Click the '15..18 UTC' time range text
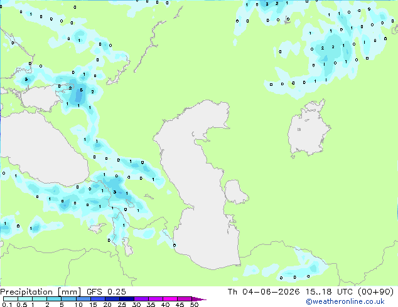Viewport: 398px width, 307px height. (329, 292)
